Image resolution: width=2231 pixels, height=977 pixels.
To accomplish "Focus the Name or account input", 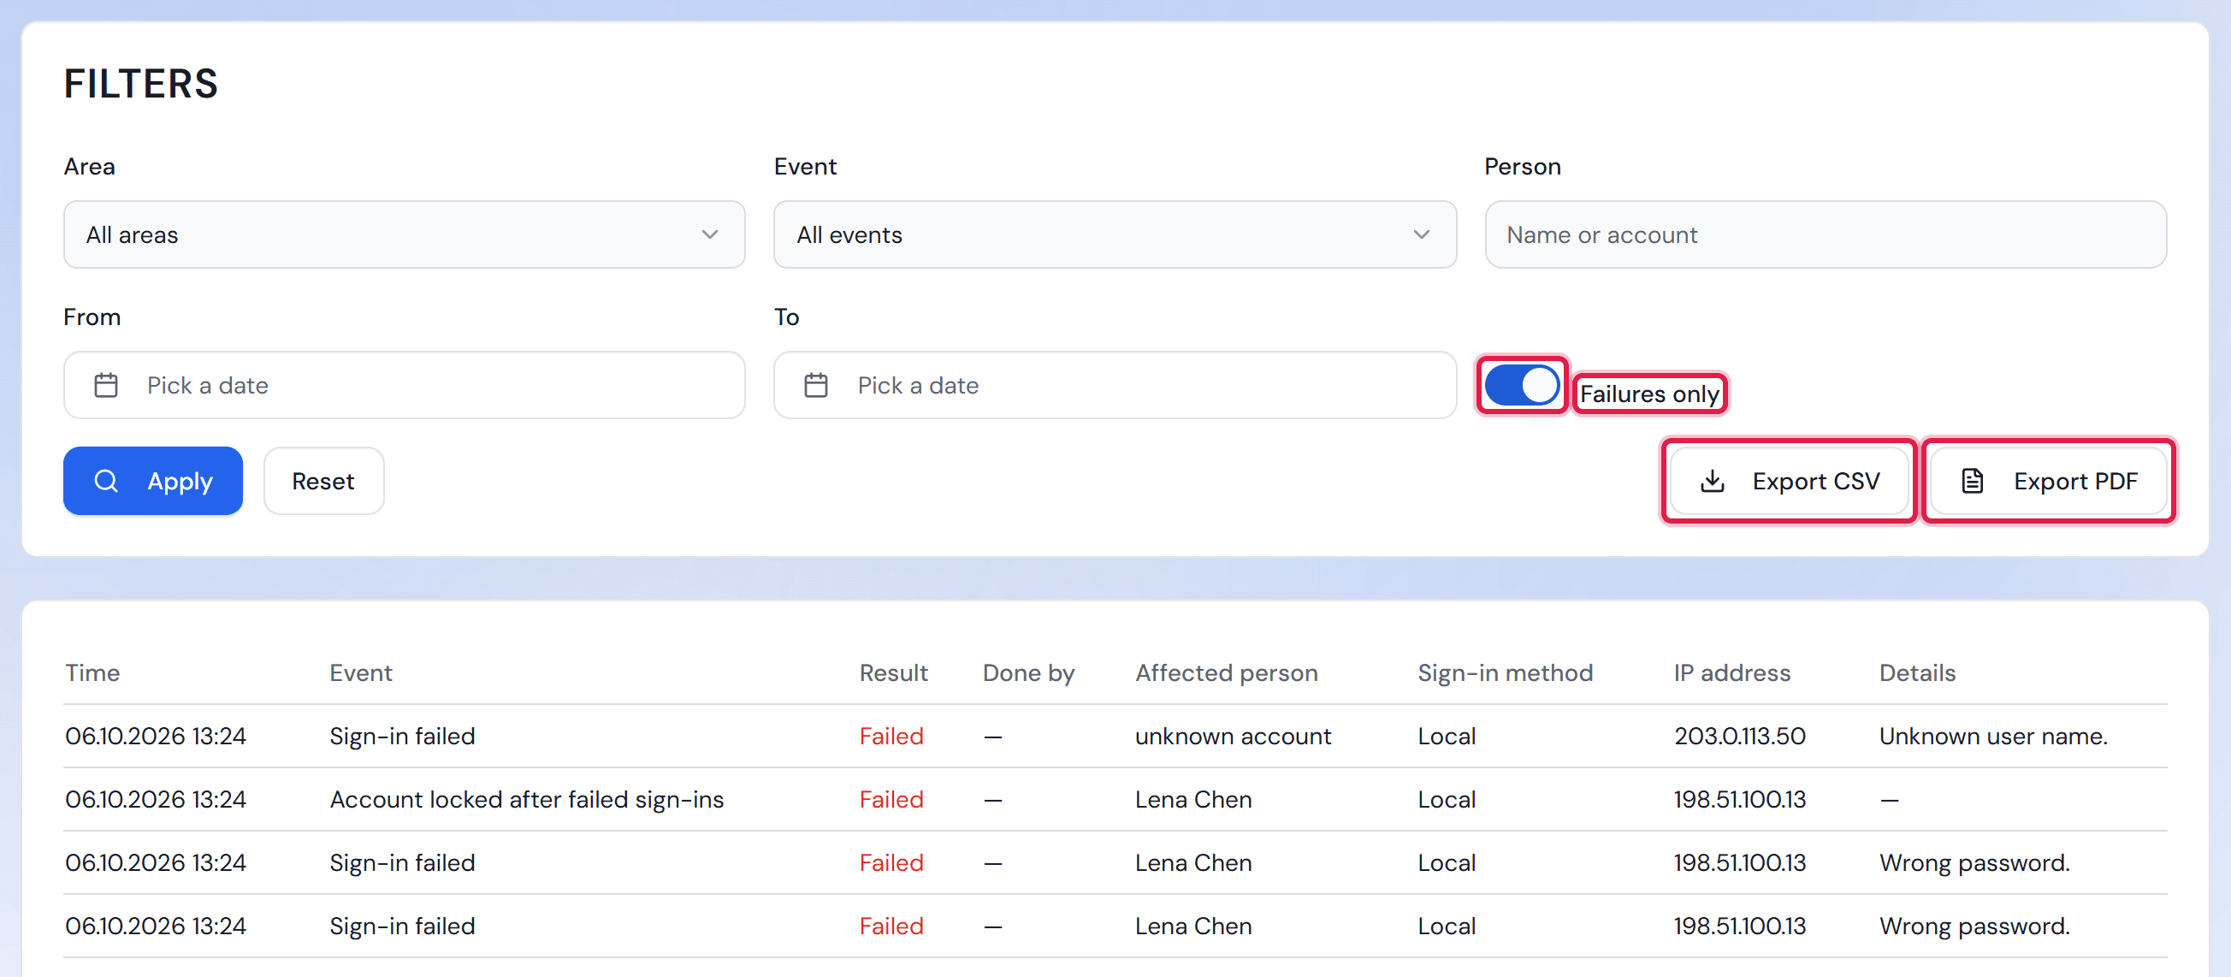I will click(1826, 234).
